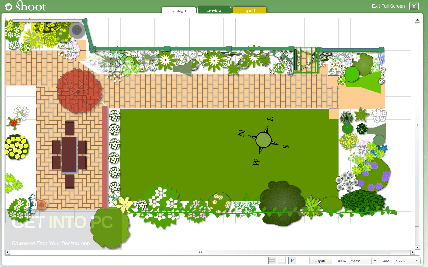Toggle plant labels with the P button
The width and height of the screenshot is (428, 267).
coord(291,260)
